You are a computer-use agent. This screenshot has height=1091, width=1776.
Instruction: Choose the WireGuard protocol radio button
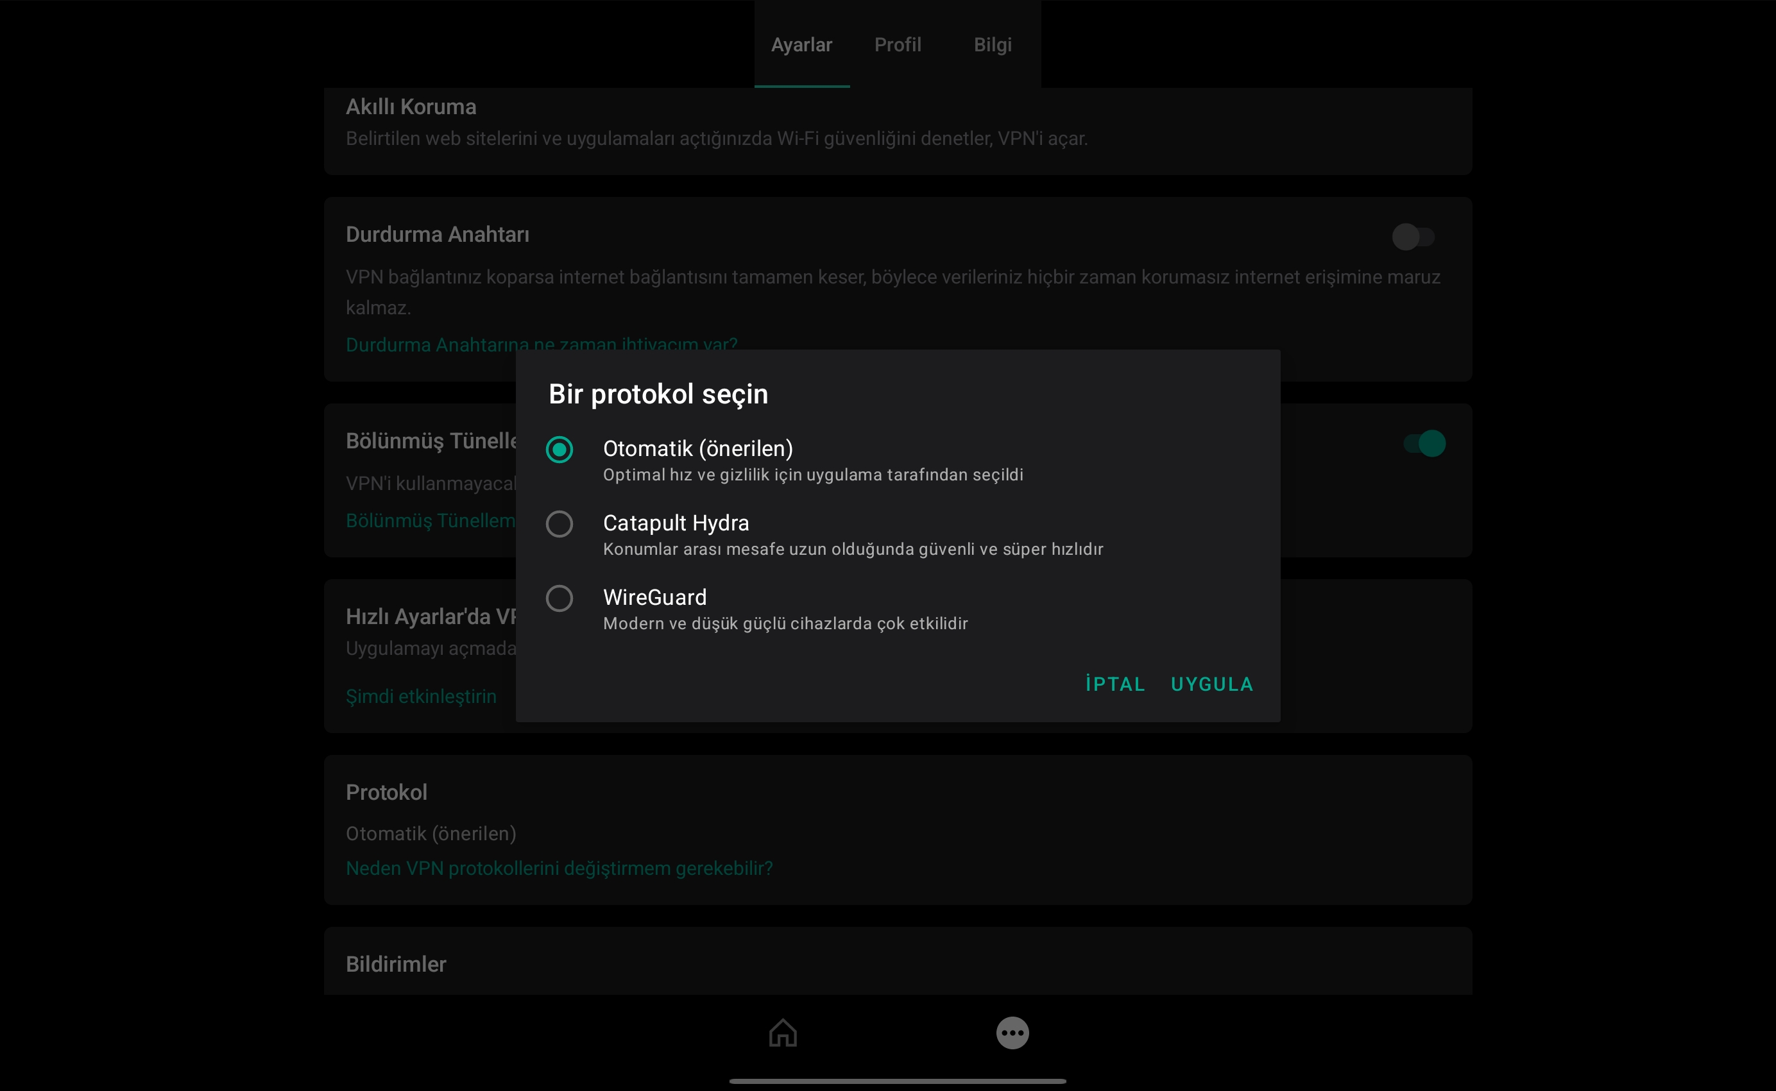pyautogui.click(x=559, y=598)
